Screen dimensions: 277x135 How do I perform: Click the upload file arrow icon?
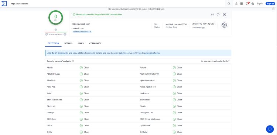pos(236,4)
